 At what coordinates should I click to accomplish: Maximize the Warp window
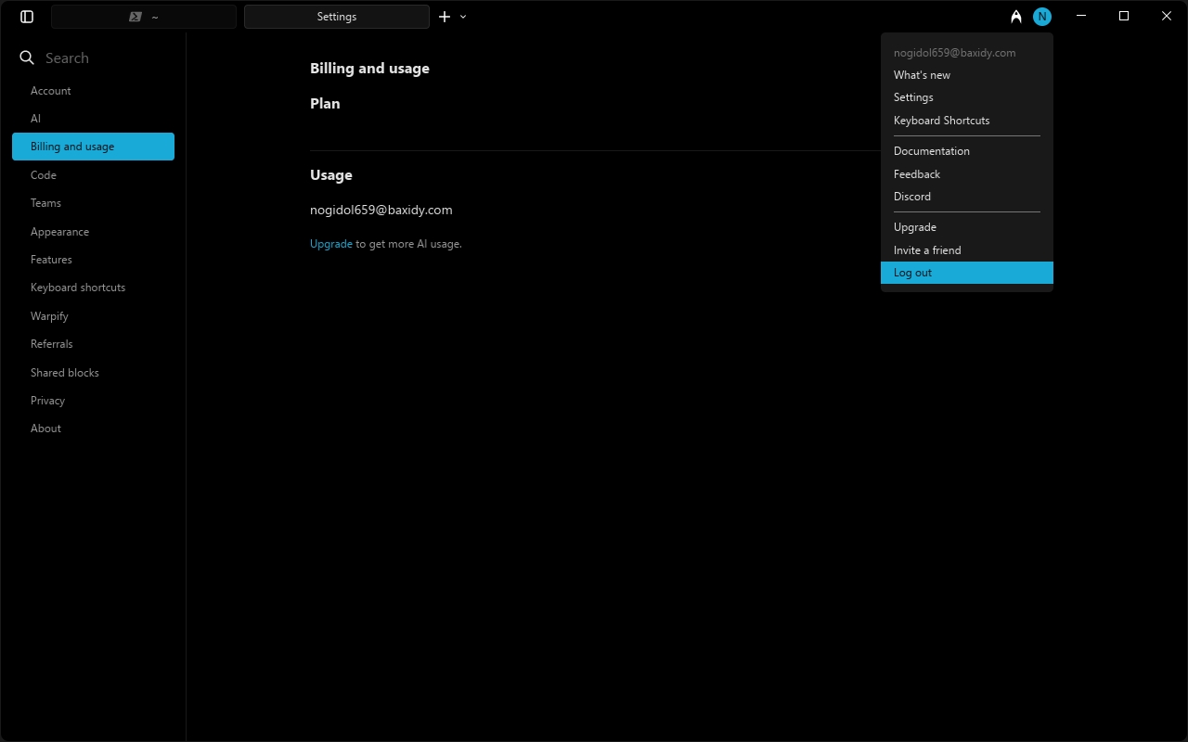point(1124,16)
